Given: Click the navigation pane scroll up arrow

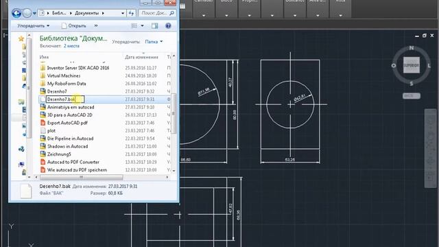Looking at the screenshot, I should pyautogui.click(x=29, y=36).
